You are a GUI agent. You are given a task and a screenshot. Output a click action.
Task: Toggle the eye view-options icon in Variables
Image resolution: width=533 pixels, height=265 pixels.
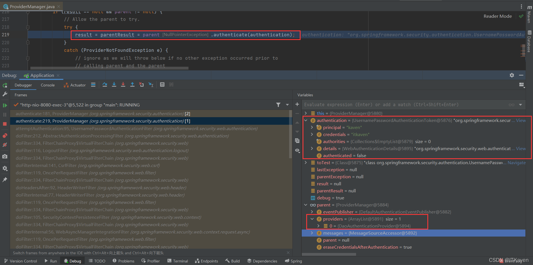click(x=297, y=150)
